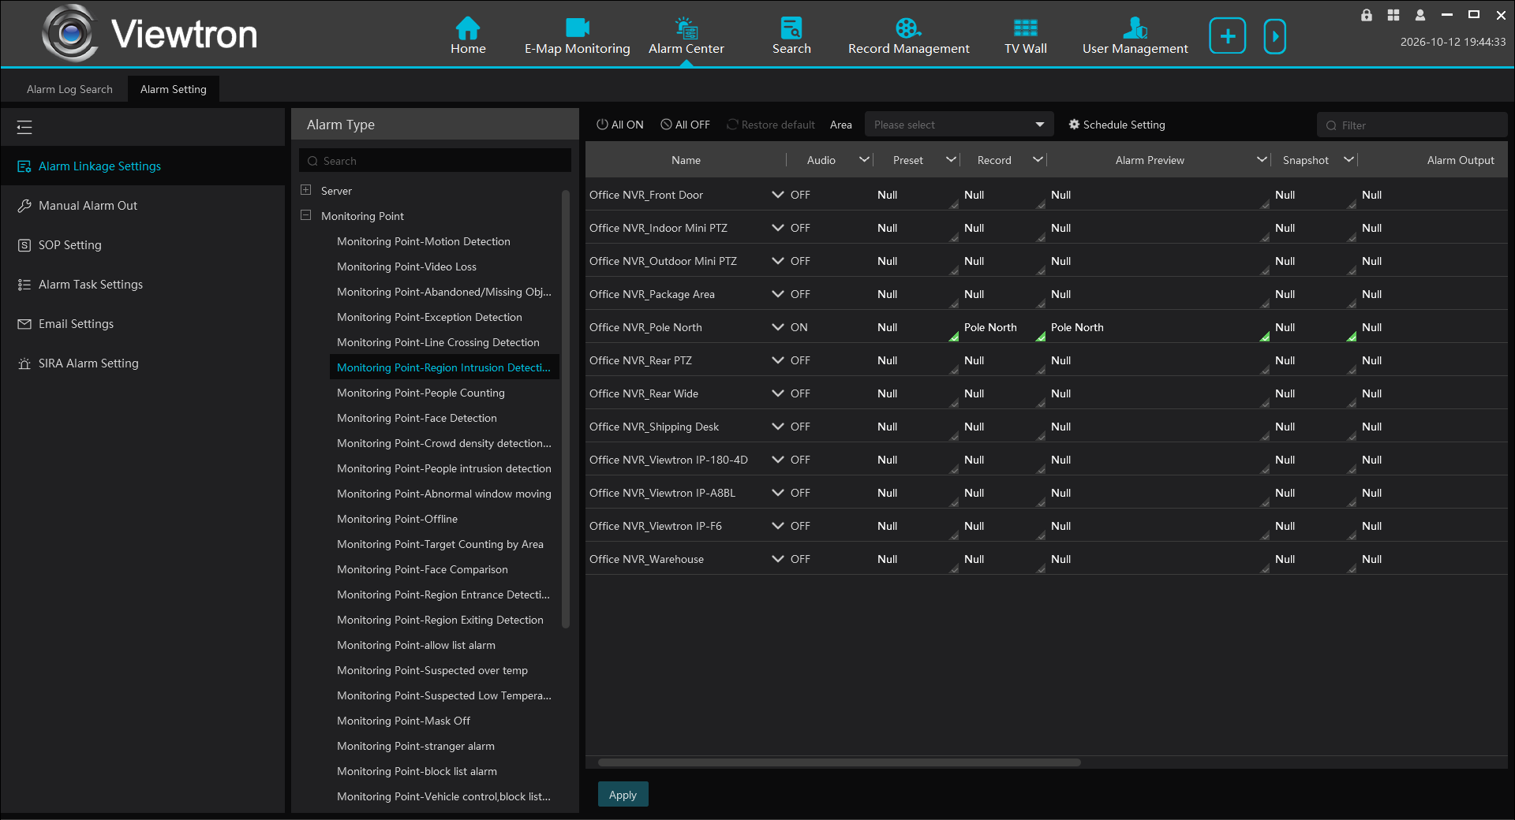This screenshot has width=1515, height=820.
Task: Collapse the Monitoring Point tree node
Action: point(306,215)
